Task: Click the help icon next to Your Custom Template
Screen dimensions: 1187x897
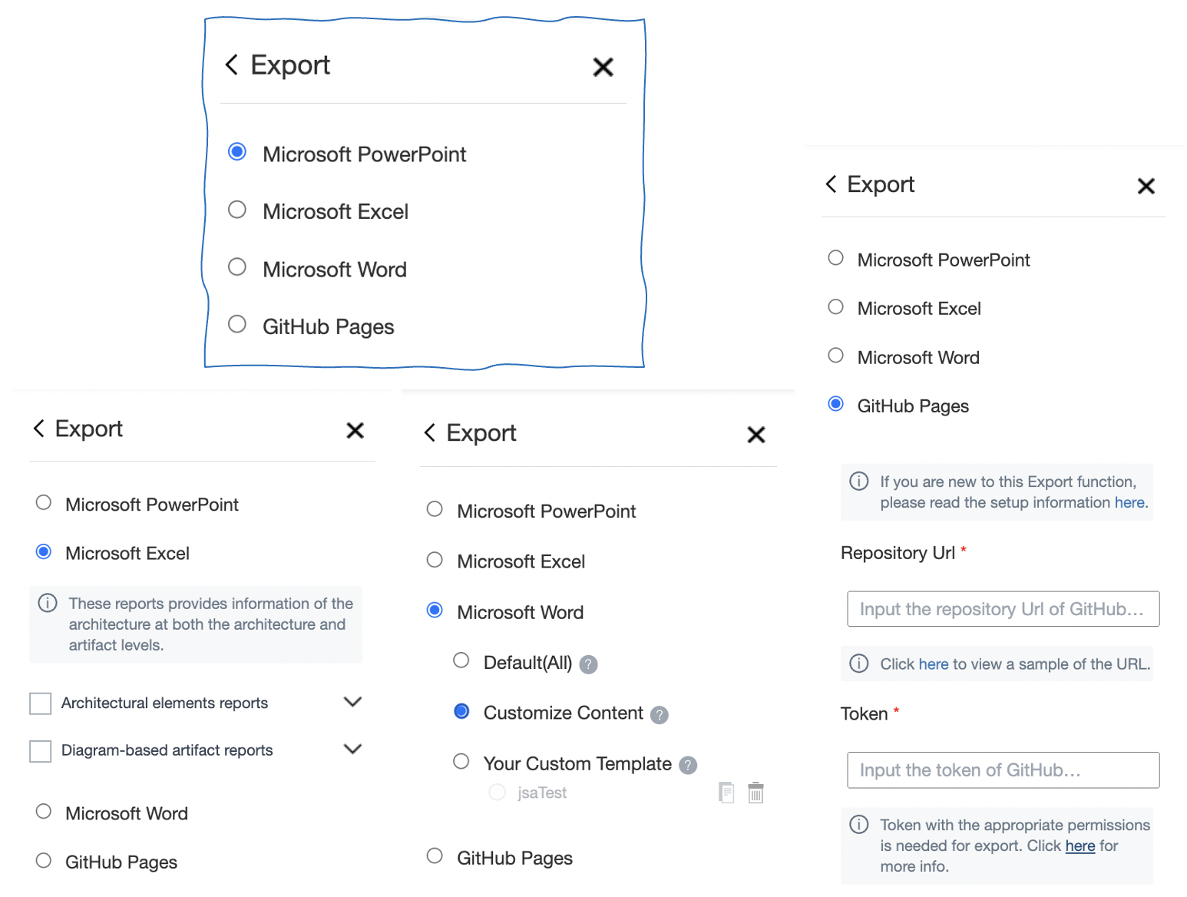Action: point(688,765)
